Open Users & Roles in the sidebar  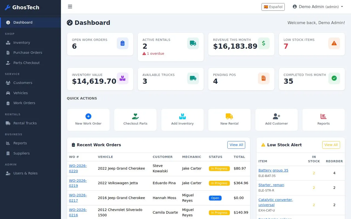tap(30, 173)
